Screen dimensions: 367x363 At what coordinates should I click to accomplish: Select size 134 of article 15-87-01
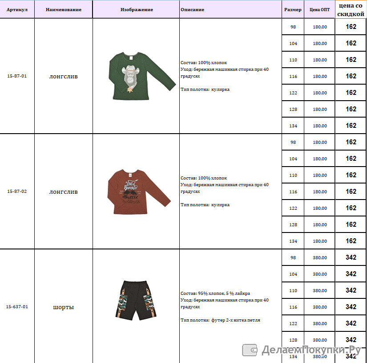293,126
